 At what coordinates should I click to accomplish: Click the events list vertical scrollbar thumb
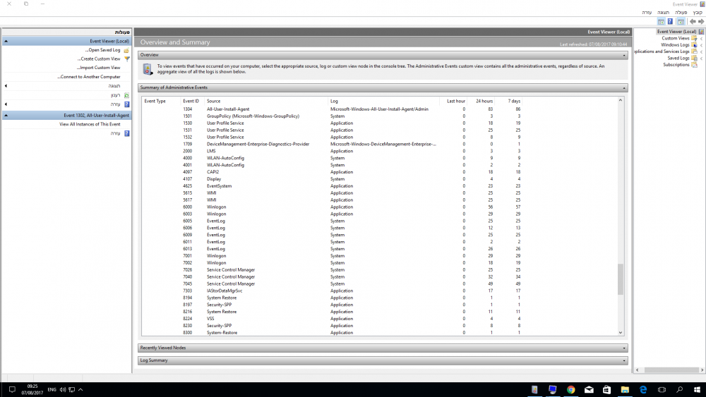pyautogui.click(x=621, y=279)
